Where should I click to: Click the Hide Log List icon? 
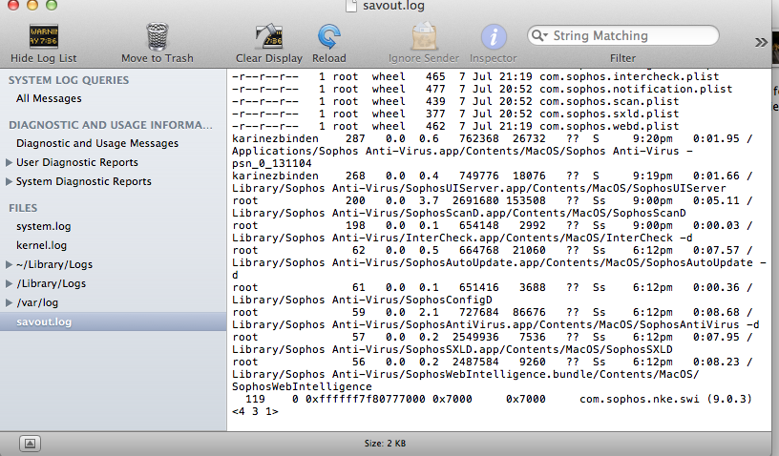(x=44, y=36)
